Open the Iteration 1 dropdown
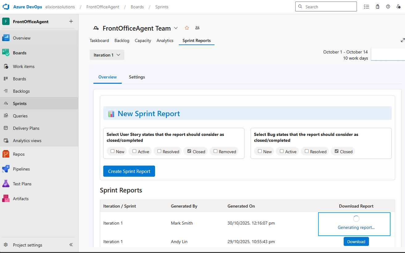The width and height of the screenshot is (405, 253). [x=107, y=55]
